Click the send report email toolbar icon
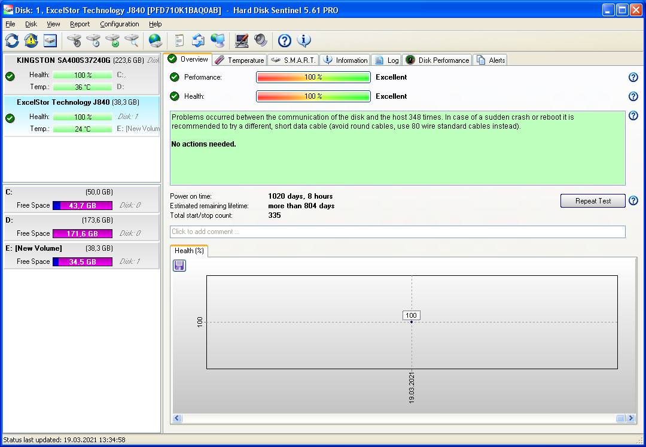This screenshot has width=646, height=447. click(198, 40)
